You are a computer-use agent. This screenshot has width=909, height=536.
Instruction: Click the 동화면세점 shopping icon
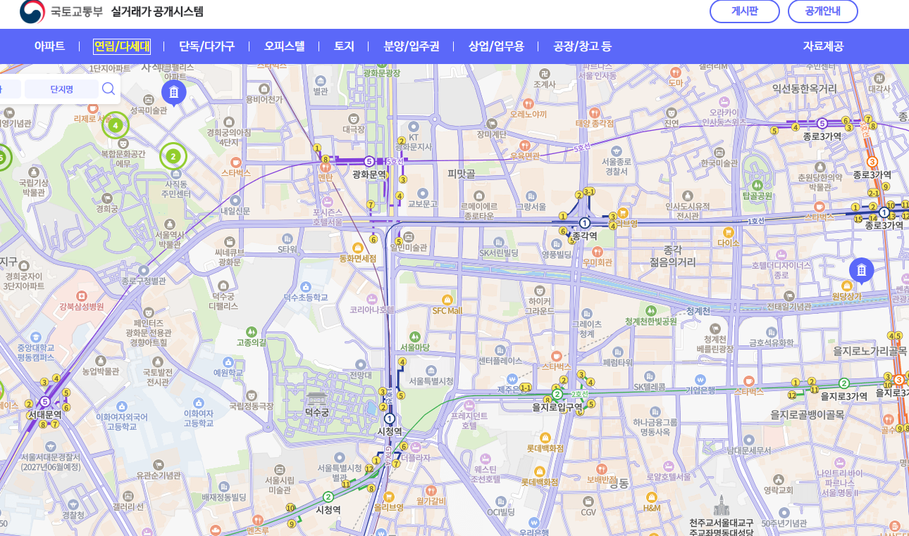click(x=357, y=247)
